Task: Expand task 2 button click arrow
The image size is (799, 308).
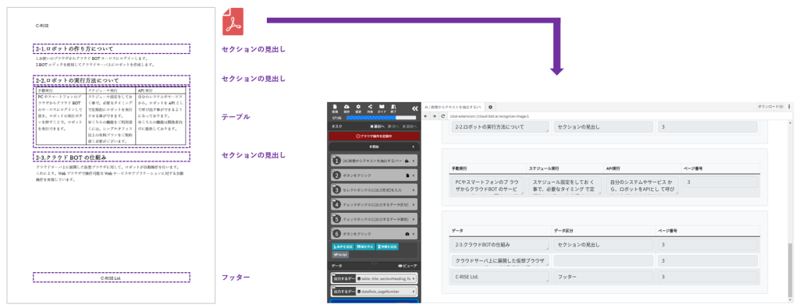Action: 414,175
